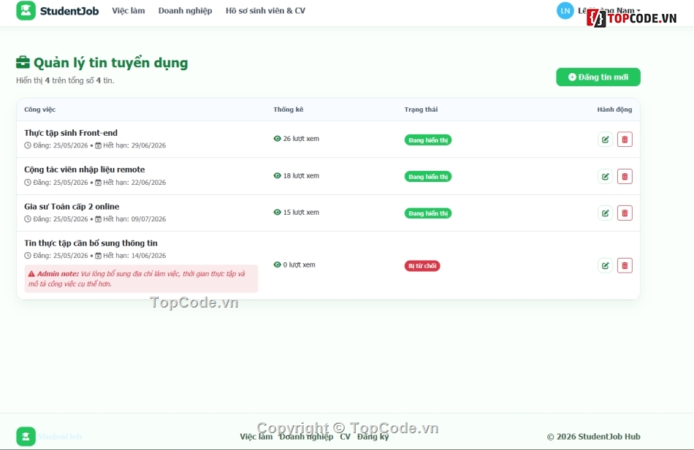
Task: Click the © 2026 StudentJob Hub text
Action: [x=593, y=437]
